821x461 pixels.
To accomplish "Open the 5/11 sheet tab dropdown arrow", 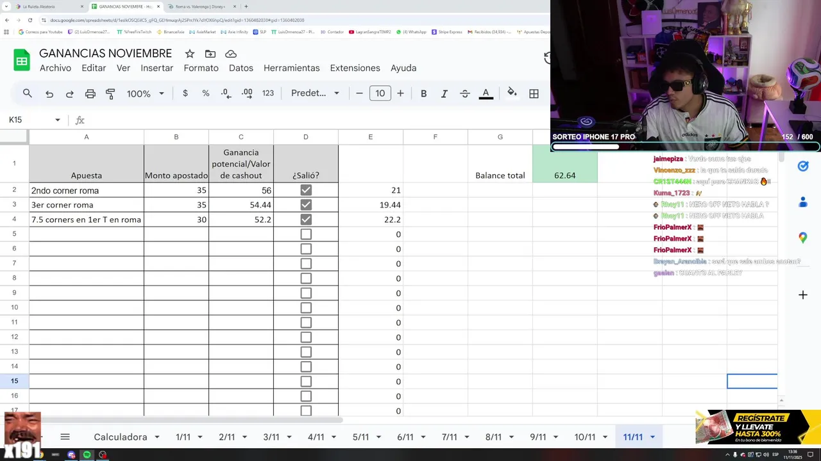I will pyautogui.click(x=378, y=437).
